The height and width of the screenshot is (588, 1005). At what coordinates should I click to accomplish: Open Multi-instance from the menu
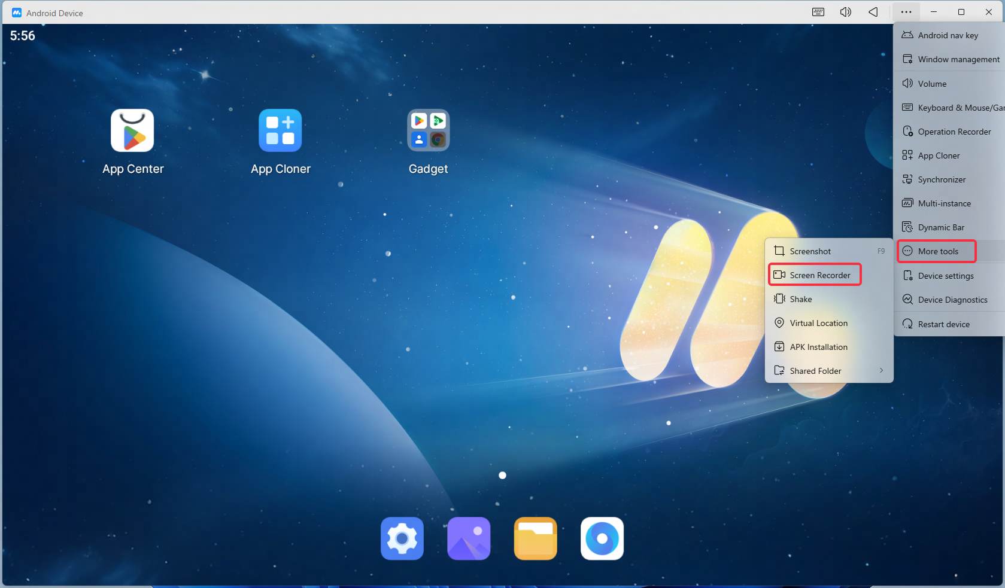949,203
